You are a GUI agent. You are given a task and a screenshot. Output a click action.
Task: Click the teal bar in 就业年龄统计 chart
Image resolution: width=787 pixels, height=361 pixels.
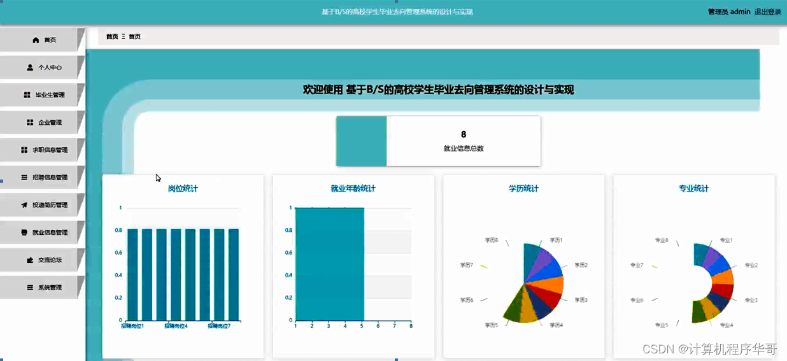[330, 264]
